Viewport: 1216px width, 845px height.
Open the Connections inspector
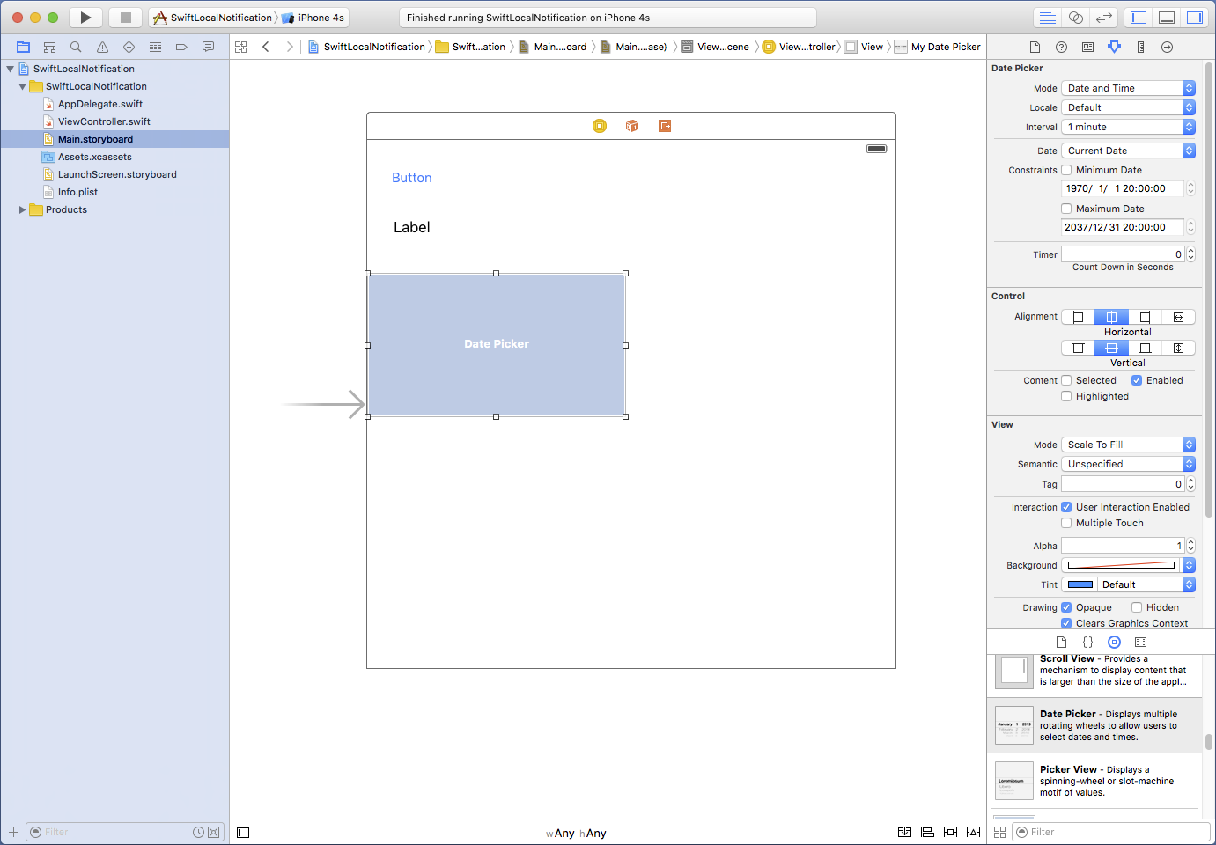(1167, 47)
